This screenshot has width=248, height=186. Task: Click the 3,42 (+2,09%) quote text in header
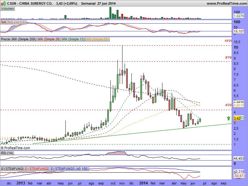[x=67, y=3]
